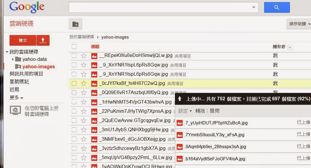Image resolution: width=311 pixels, height=168 pixels.
Task: Click 我的雲端硬碟 breadcrumb link
Action: pyautogui.click(x=82, y=37)
